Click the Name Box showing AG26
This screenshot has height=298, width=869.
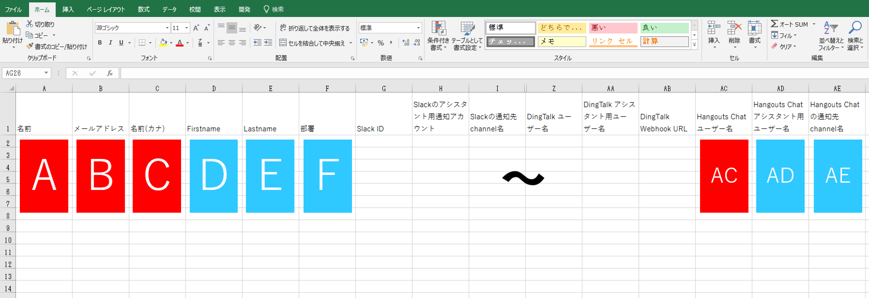click(x=26, y=73)
